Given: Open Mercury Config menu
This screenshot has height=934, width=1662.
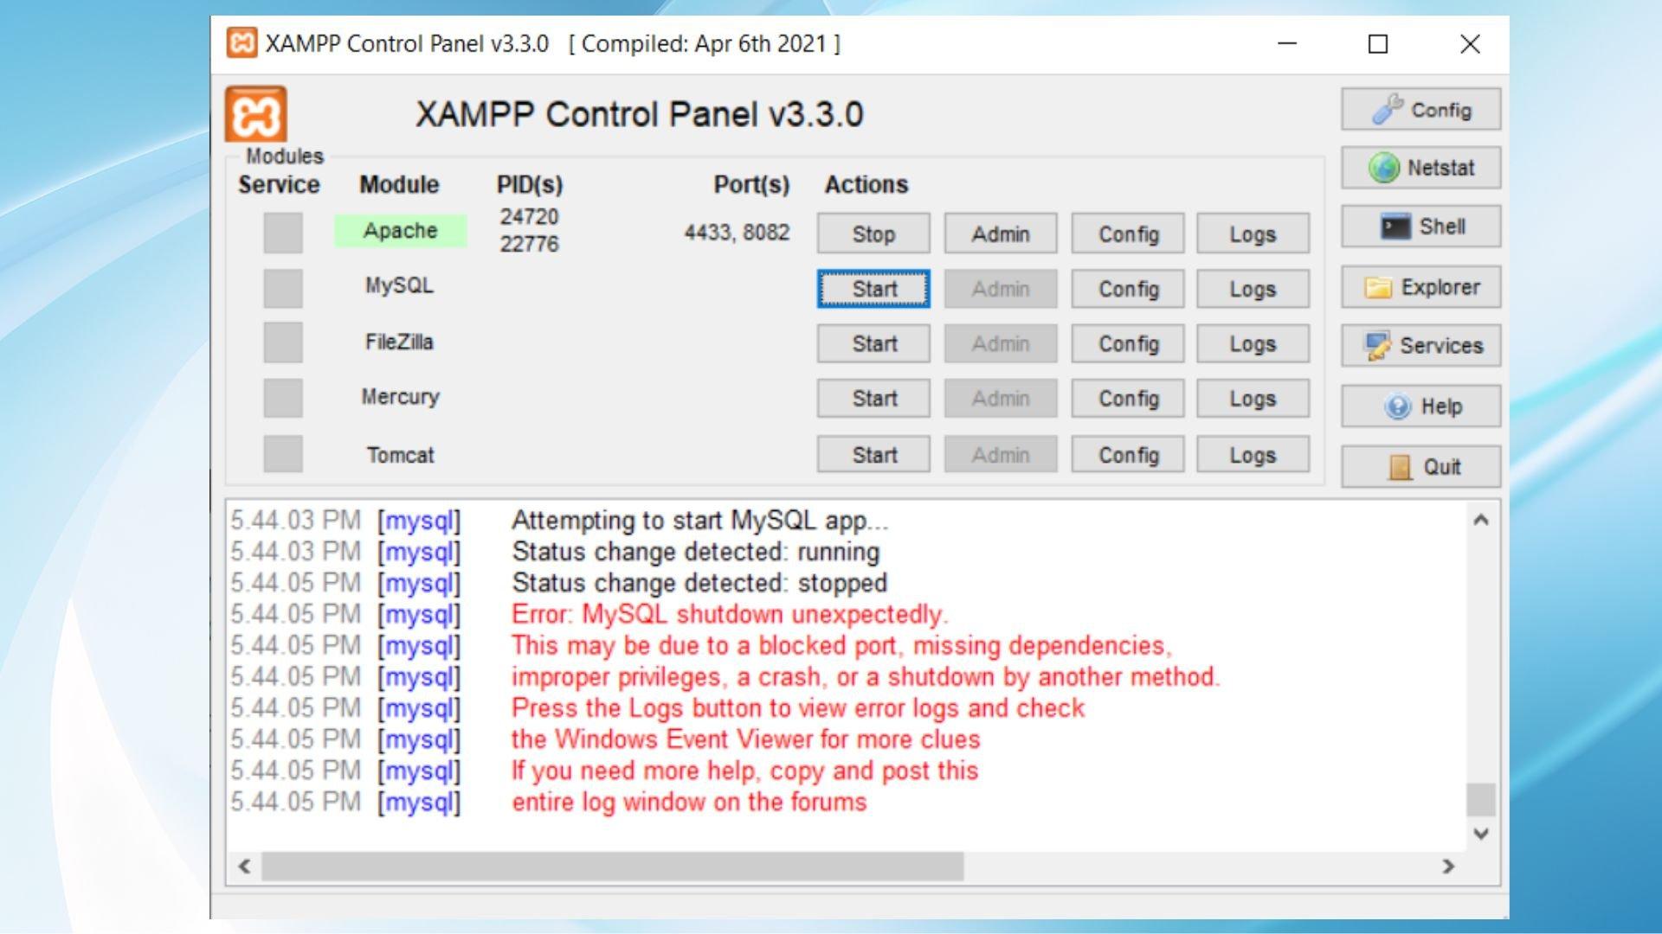Looking at the screenshot, I should [x=1128, y=399].
